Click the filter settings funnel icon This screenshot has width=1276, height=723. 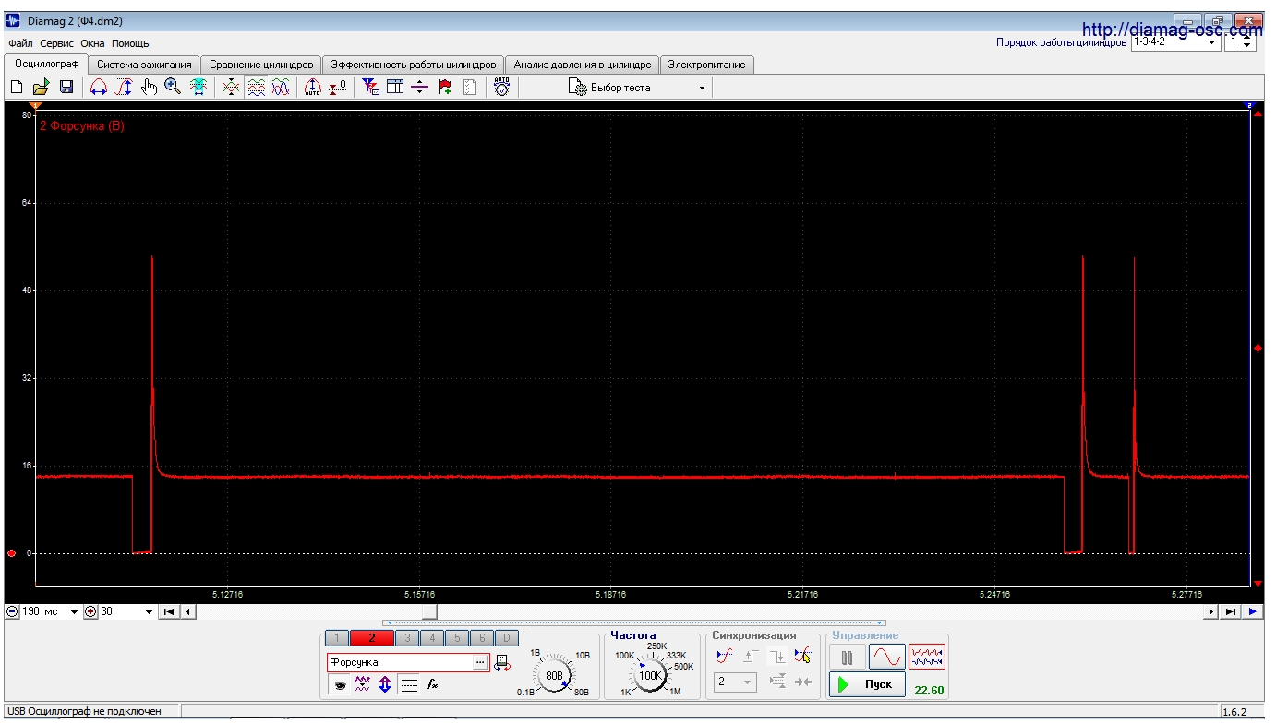coord(370,88)
